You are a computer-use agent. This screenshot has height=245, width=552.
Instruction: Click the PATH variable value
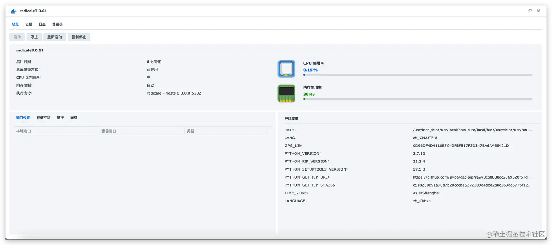(x=472, y=130)
